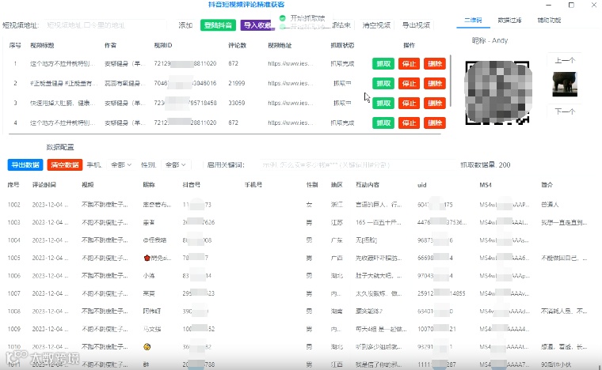Click the red 清空数据 button
Screen dimensions: 602x370
coord(64,164)
